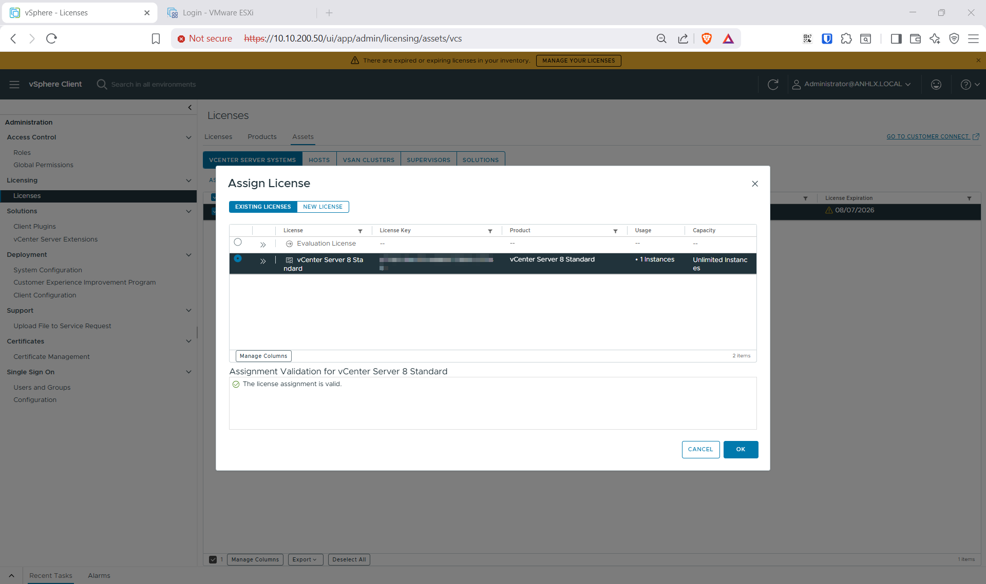This screenshot has height=584, width=986.
Task: Open the Supervisors asset tab
Action: point(428,160)
